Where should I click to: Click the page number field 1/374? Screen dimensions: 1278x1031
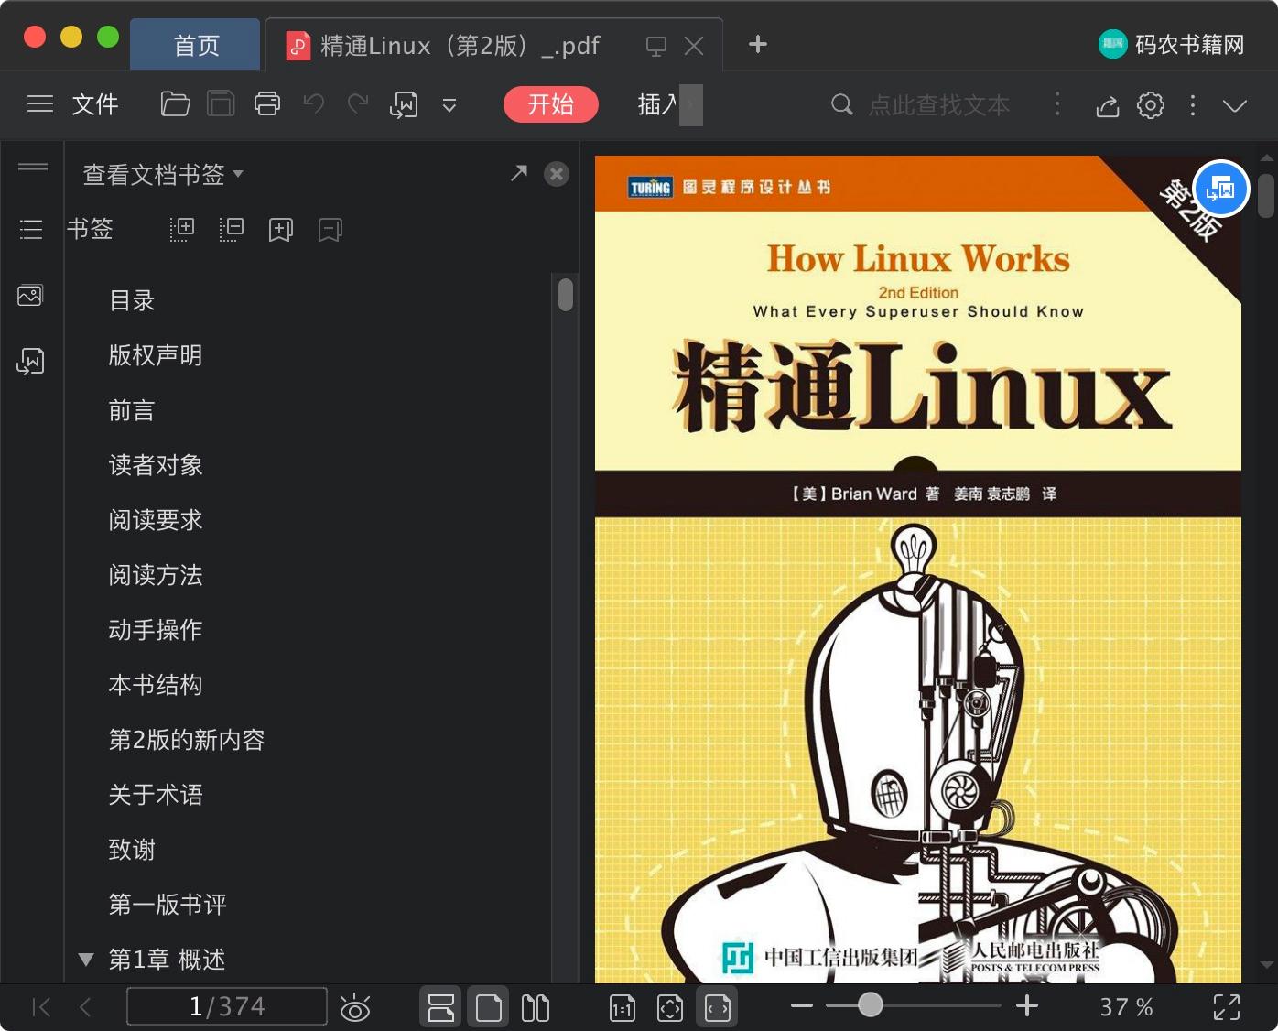(x=227, y=1006)
